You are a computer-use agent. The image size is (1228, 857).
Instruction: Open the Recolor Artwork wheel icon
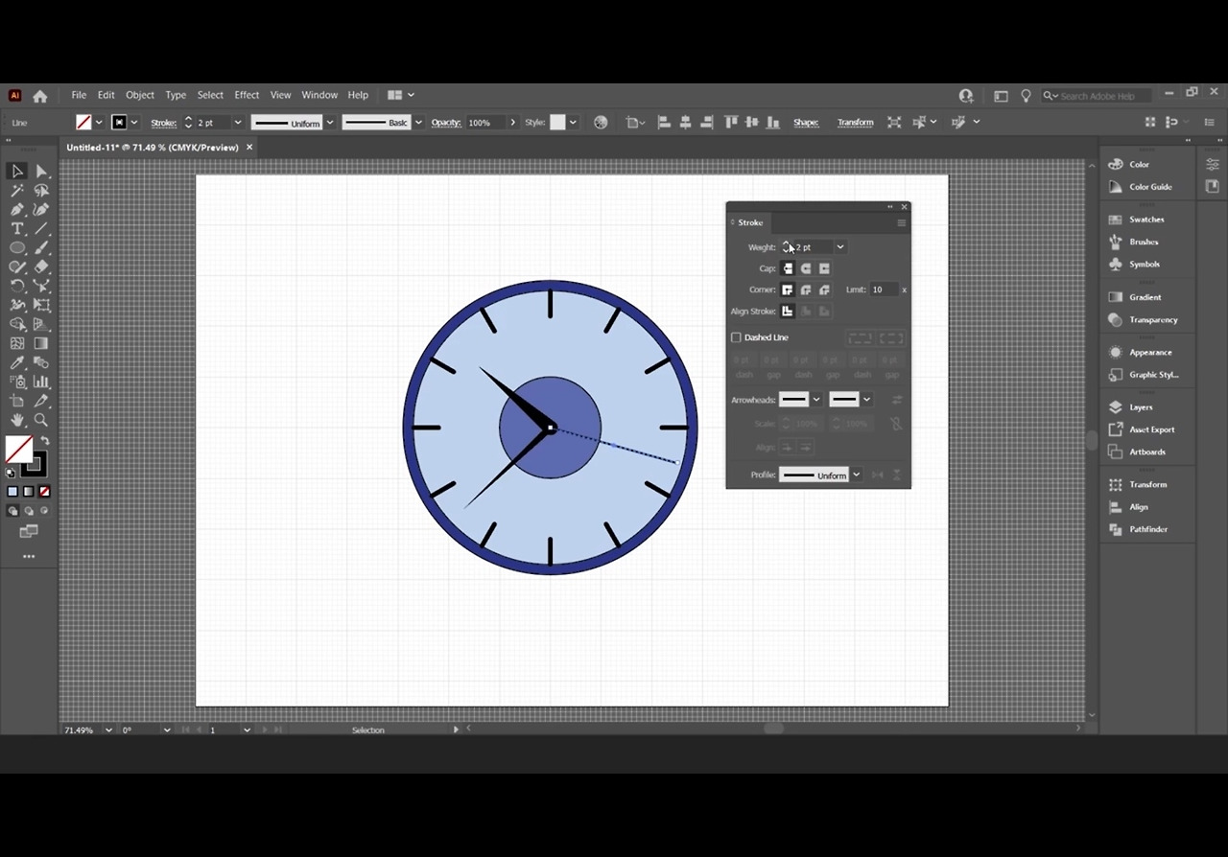[x=601, y=123]
